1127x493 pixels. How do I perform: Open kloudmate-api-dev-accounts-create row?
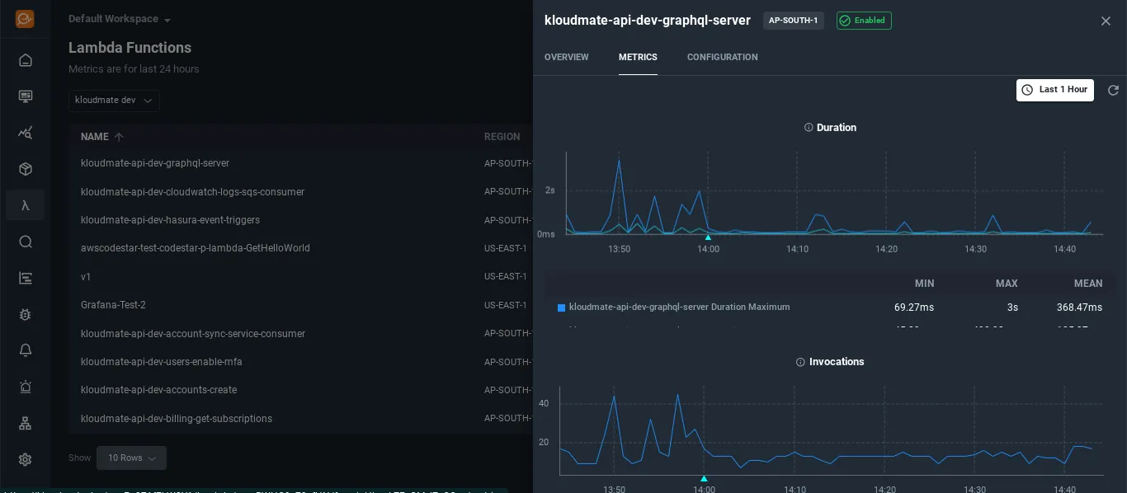pyautogui.click(x=301, y=390)
